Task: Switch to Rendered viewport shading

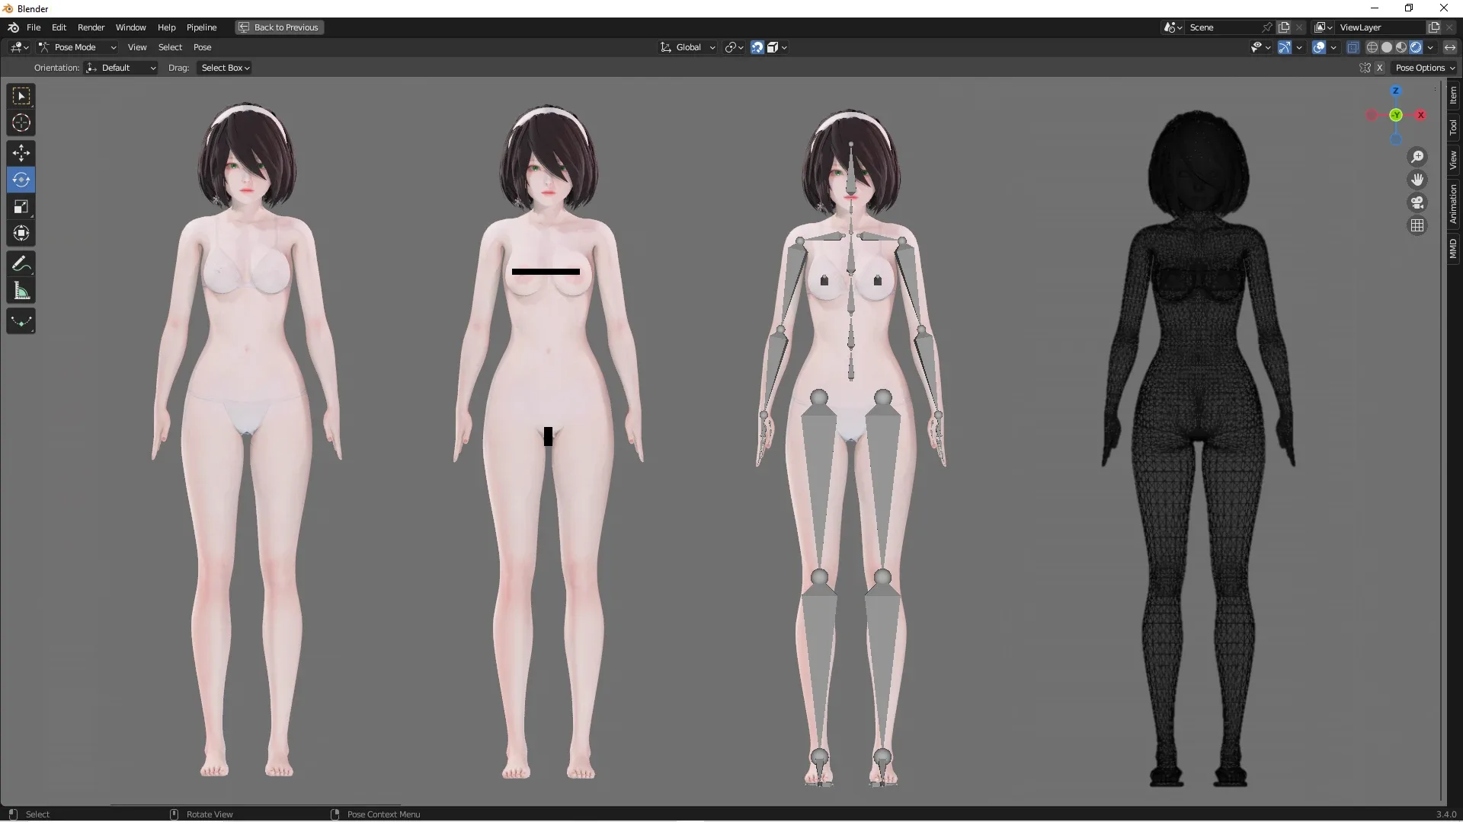Action: pyautogui.click(x=1415, y=46)
